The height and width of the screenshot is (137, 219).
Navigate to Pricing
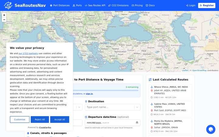pos(137,5)
